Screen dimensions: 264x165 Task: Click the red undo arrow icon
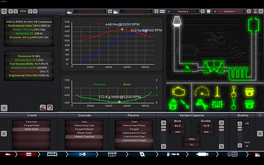50,108
